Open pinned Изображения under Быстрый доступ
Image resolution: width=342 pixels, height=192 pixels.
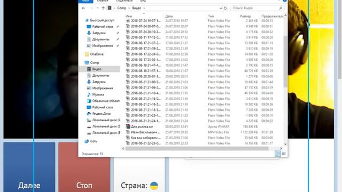(102, 46)
